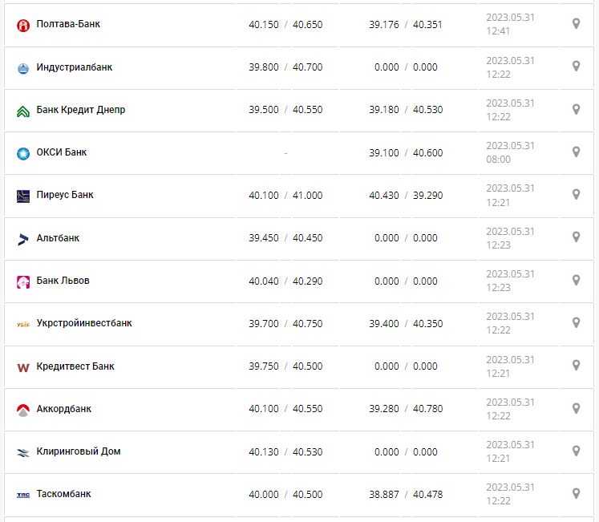
Task: Click the location pin for Пиреус Банк
Action: point(576,195)
